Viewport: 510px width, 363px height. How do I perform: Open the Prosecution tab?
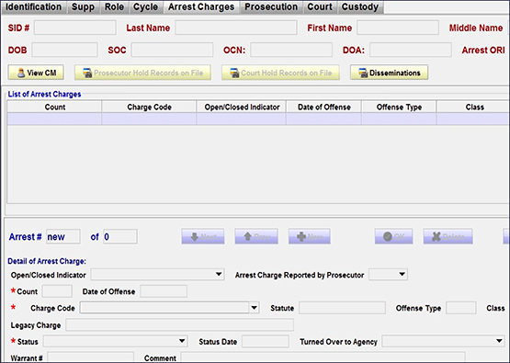pyautogui.click(x=271, y=7)
